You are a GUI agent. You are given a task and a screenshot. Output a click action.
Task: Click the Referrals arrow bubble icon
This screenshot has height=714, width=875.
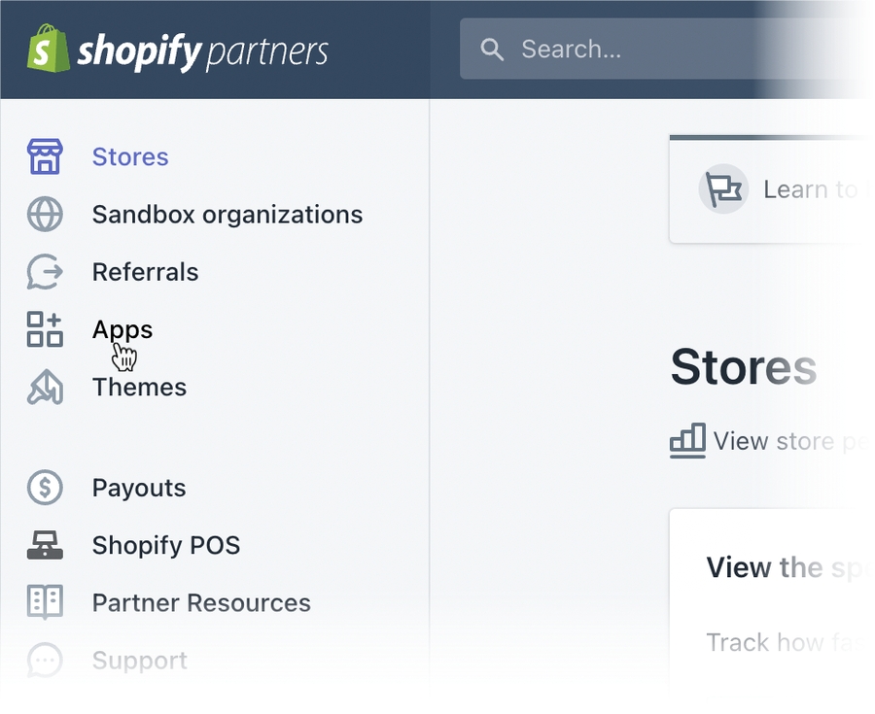click(45, 272)
